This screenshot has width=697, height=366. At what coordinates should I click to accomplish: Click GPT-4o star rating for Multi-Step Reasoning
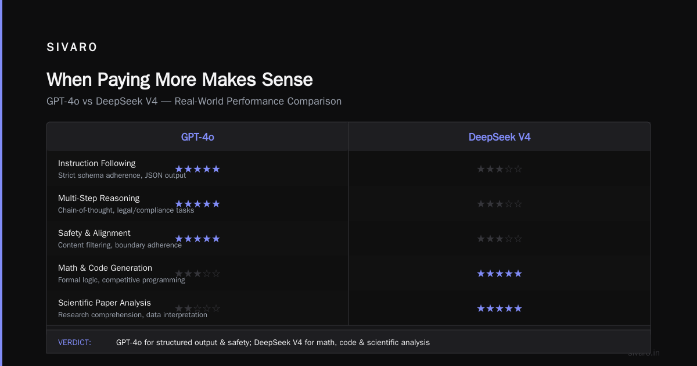coord(197,204)
